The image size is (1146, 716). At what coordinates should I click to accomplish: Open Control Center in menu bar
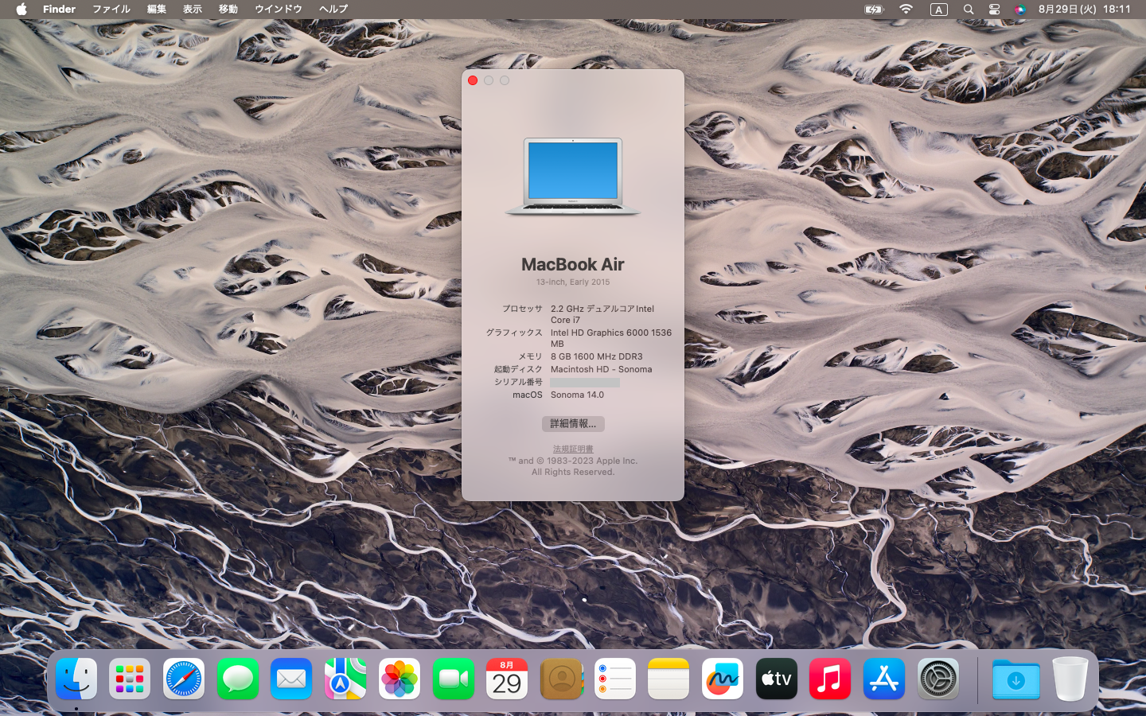pos(994,9)
